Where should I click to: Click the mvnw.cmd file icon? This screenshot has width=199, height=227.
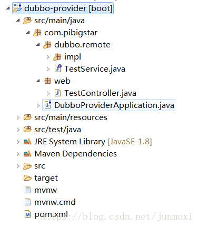[x=27, y=202]
